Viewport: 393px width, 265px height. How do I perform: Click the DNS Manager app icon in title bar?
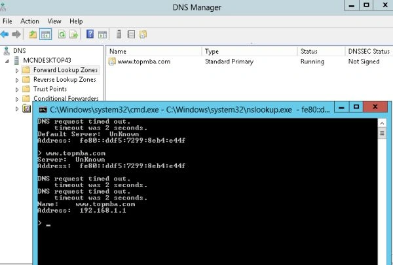(x=3, y=7)
